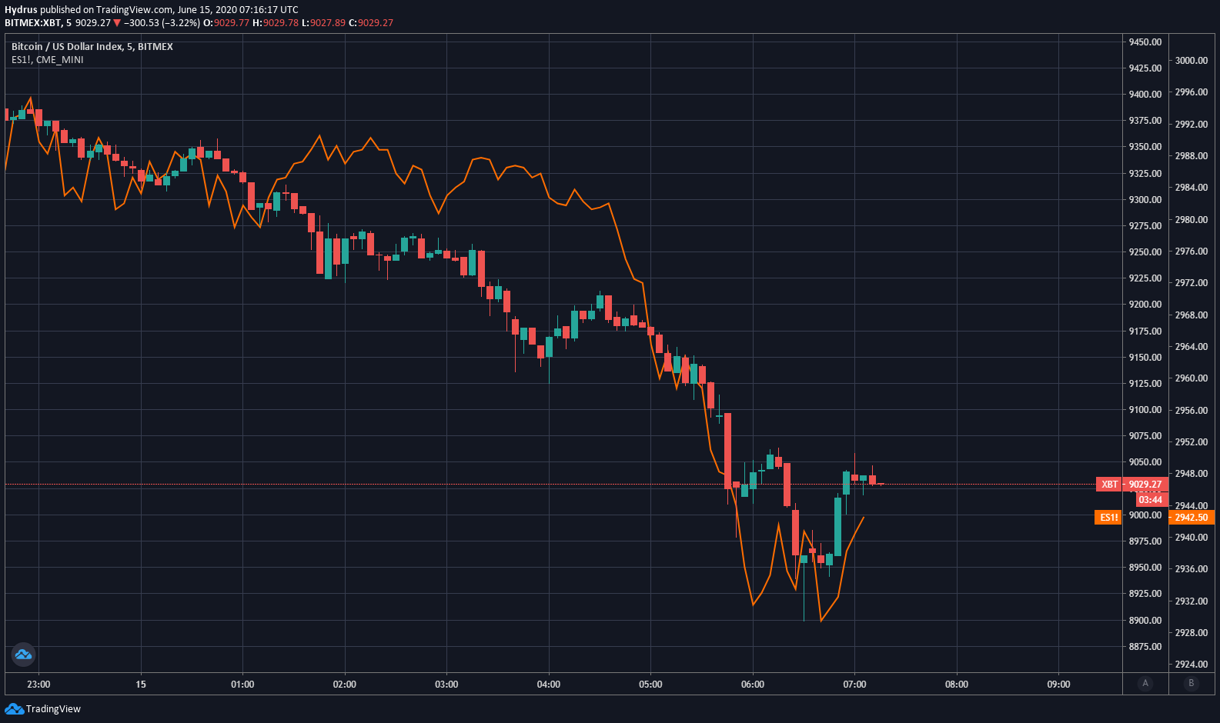Click the 9200.00 level on the price scale
The image size is (1220, 723).
(1145, 305)
